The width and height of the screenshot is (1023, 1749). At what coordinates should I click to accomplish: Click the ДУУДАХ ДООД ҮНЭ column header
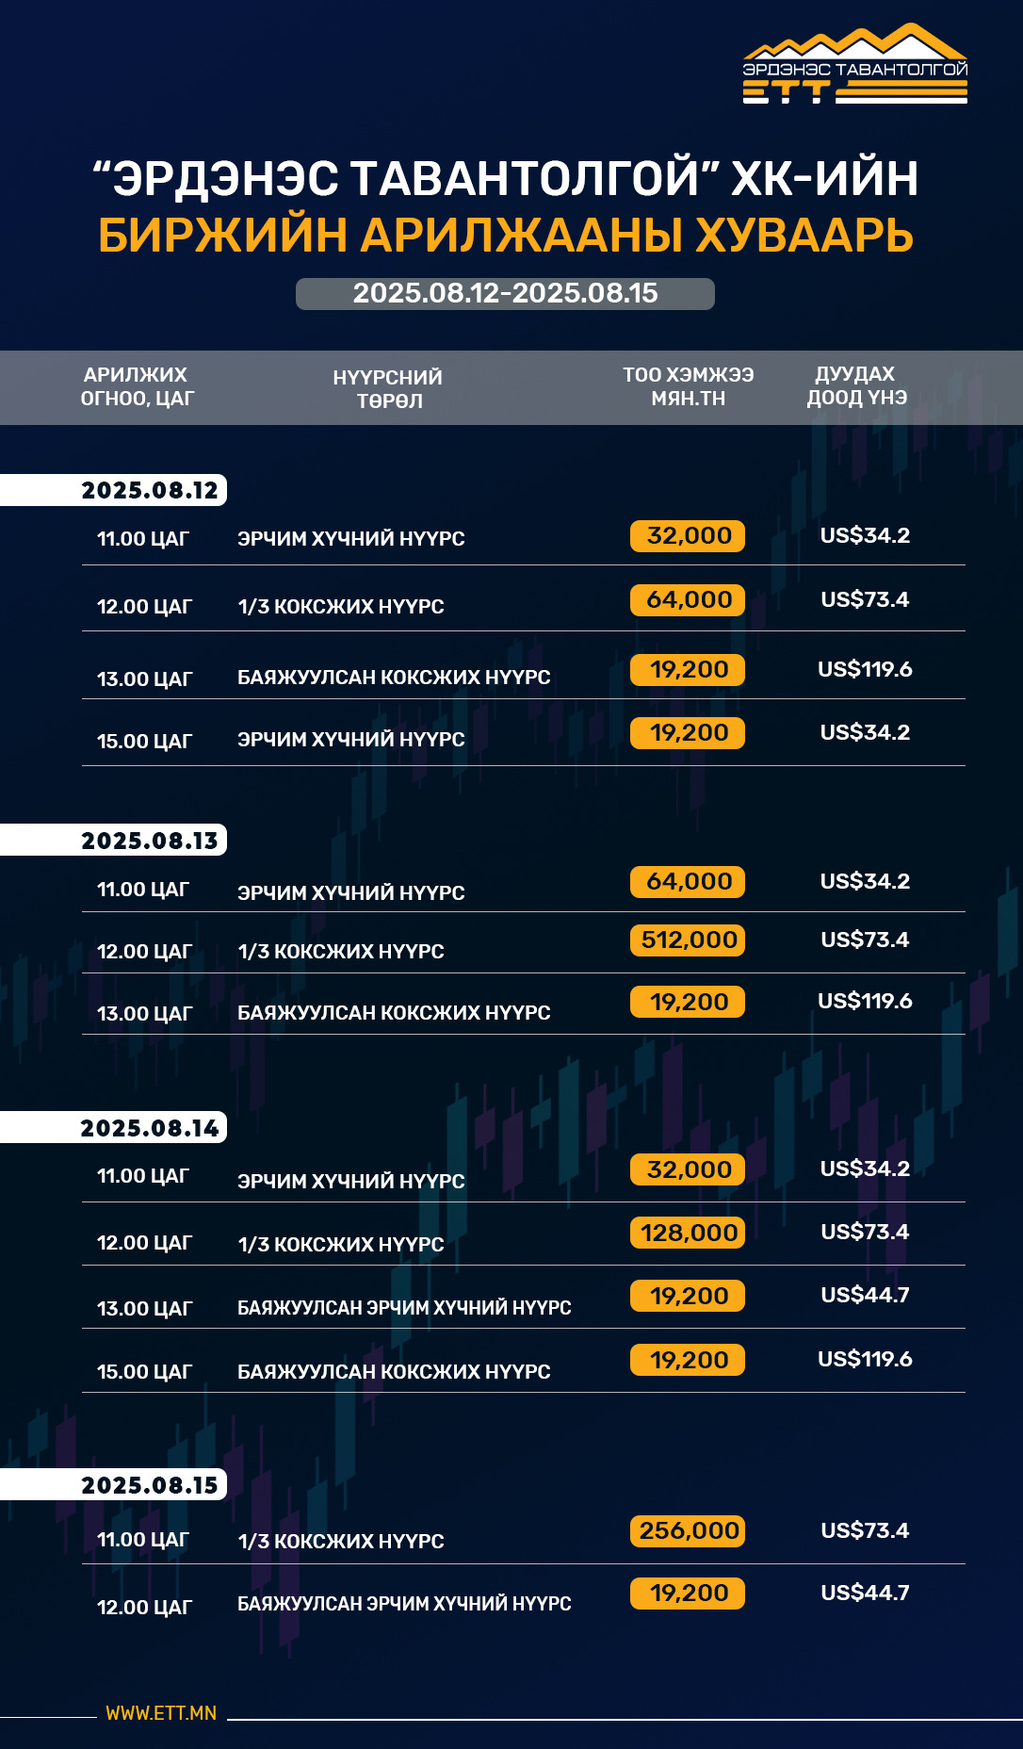point(856,385)
